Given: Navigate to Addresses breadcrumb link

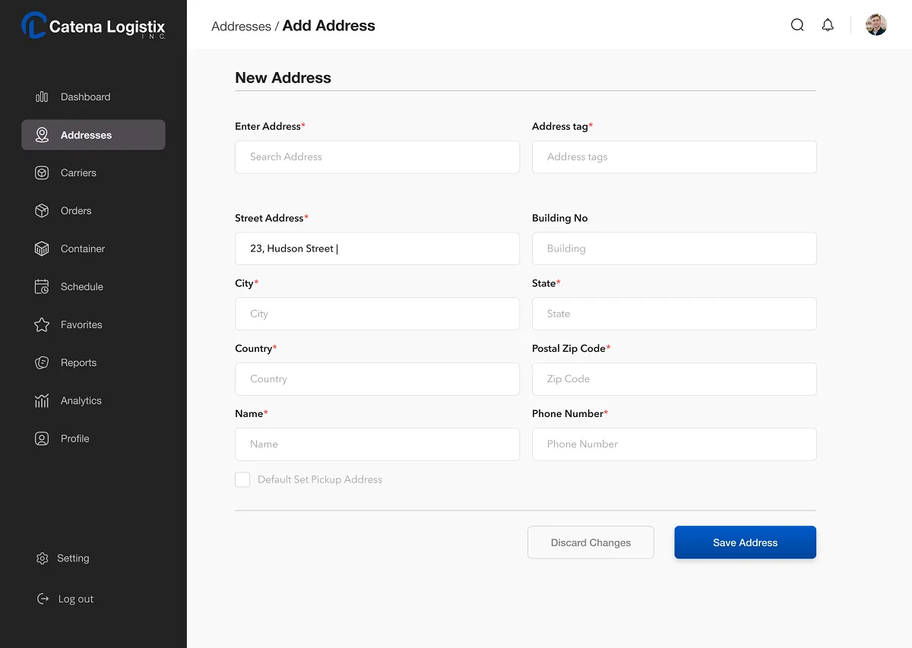Looking at the screenshot, I should click(241, 27).
